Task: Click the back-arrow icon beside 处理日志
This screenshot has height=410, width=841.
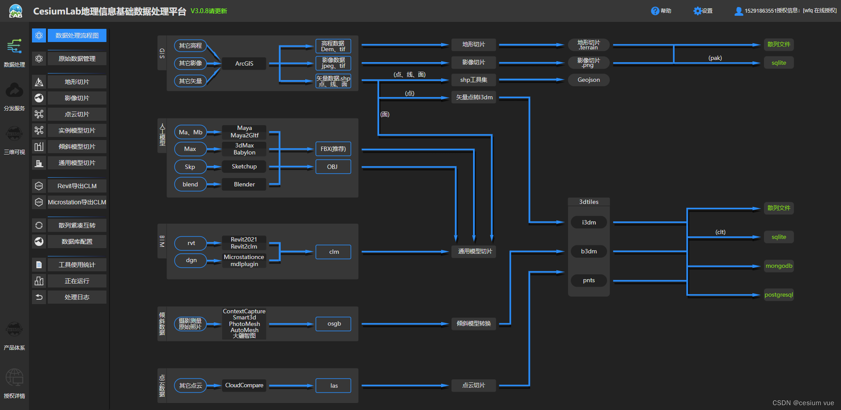Action: [39, 297]
